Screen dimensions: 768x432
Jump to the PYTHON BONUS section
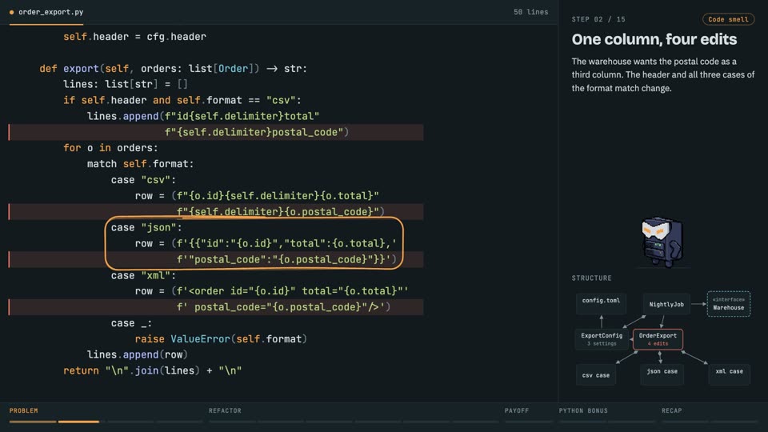coord(583,410)
